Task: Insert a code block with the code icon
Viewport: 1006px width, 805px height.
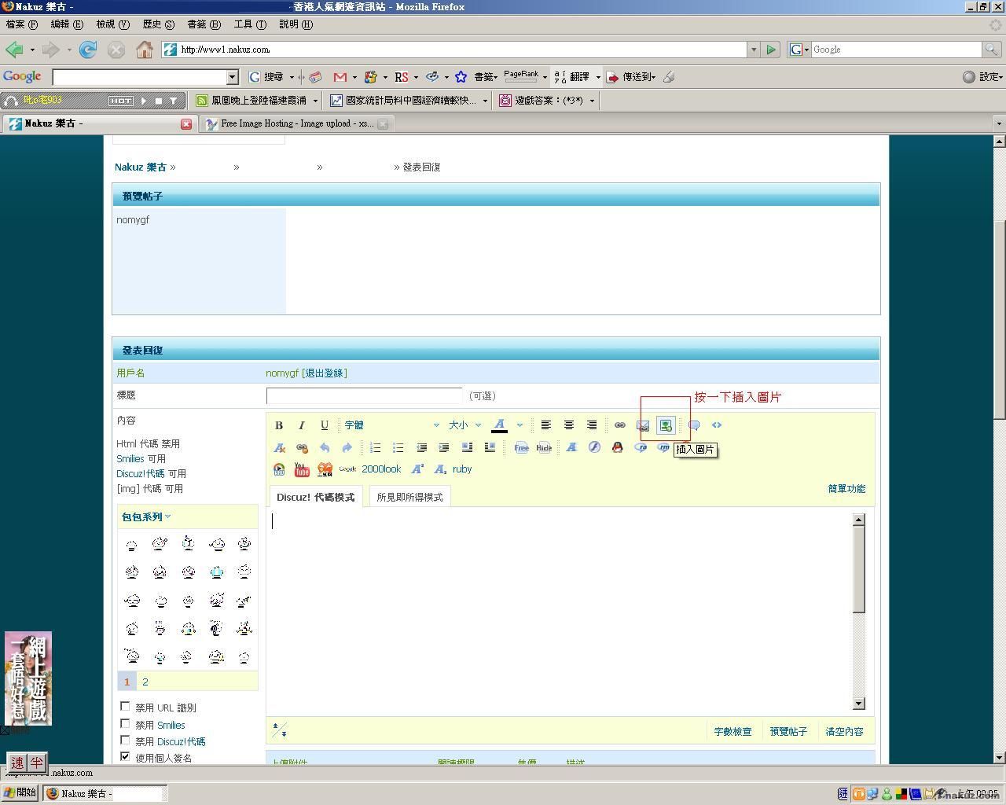Action: pyautogui.click(x=716, y=425)
